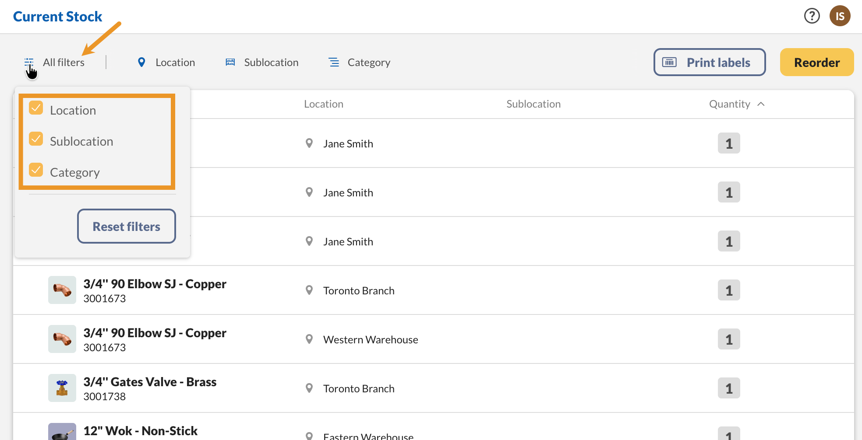Click the Reorder button
The height and width of the screenshot is (440, 862).
click(816, 62)
